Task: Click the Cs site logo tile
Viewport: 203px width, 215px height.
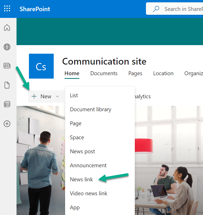Action: 41,66
